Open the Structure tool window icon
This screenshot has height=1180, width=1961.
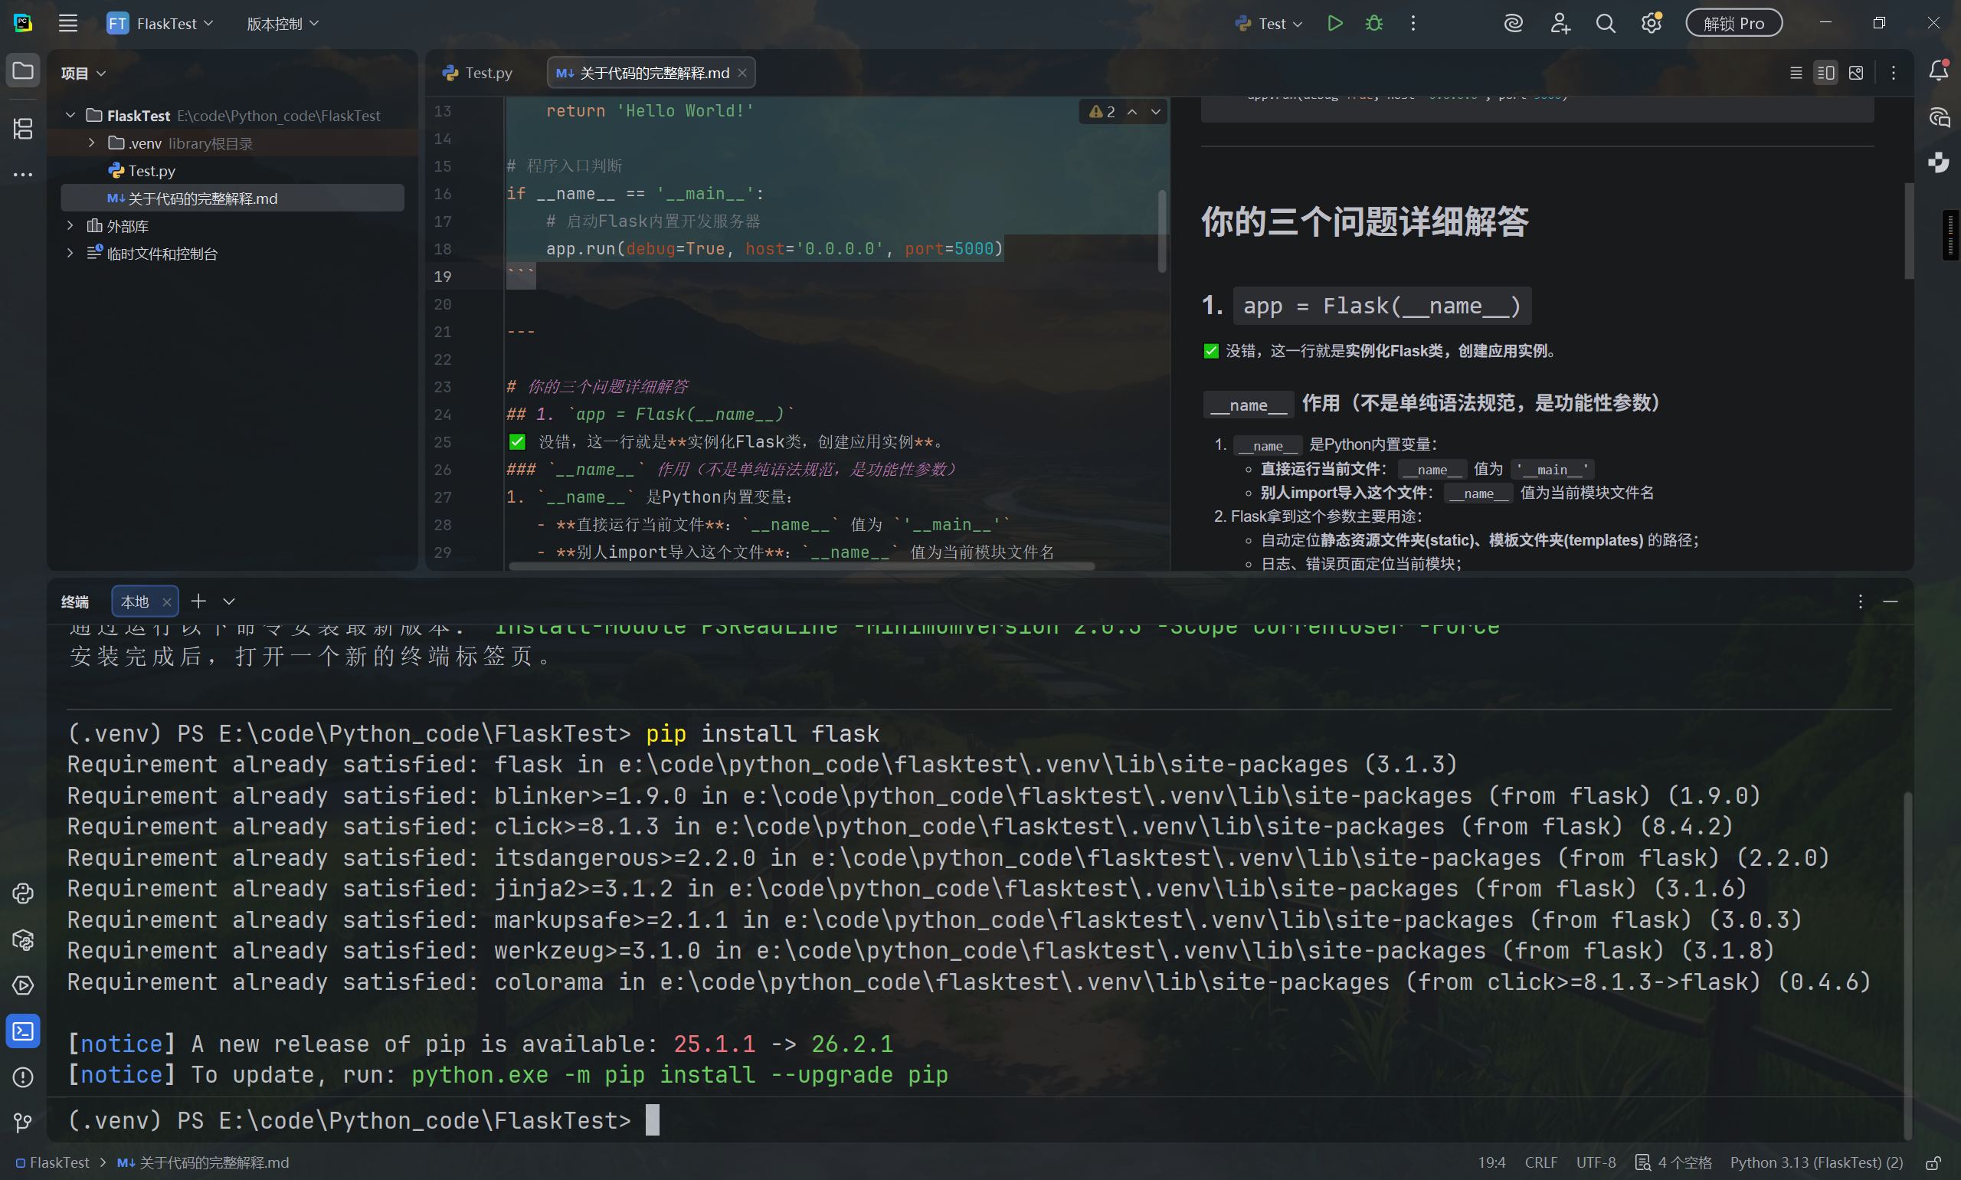tap(23, 129)
